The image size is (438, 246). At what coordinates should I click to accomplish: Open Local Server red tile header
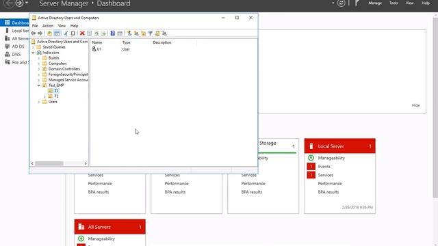[x=339, y=146]
